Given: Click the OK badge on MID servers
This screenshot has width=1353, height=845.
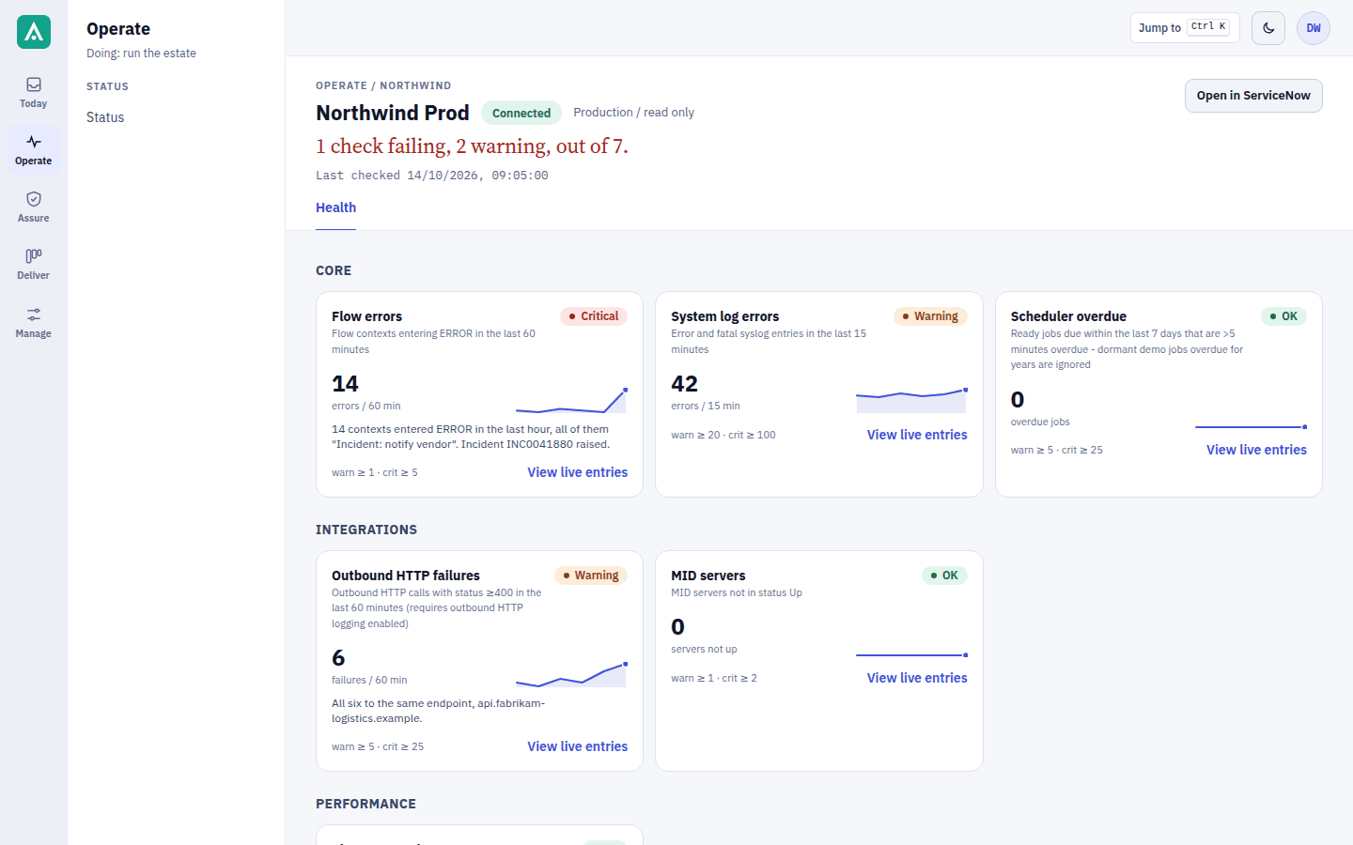Looking at the screenshot, I should pyautogui.click(x=944, y=576).
